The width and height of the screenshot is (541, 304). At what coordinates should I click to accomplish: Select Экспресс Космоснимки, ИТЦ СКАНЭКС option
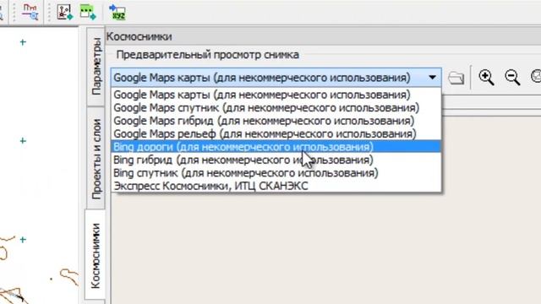(x=276, y=186)
